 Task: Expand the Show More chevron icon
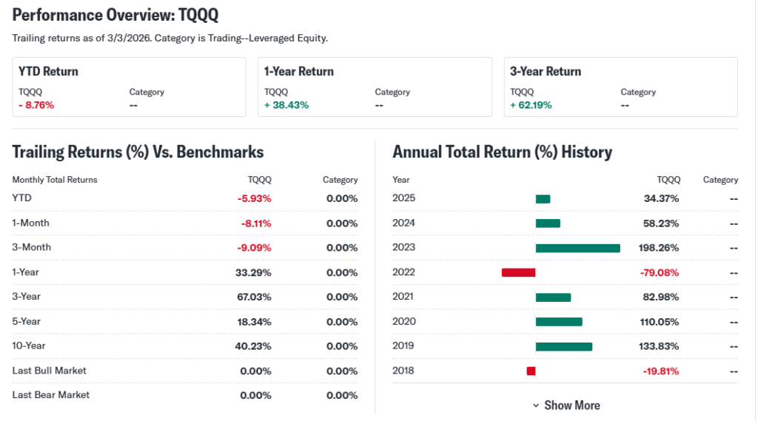[x=536, y=405]
